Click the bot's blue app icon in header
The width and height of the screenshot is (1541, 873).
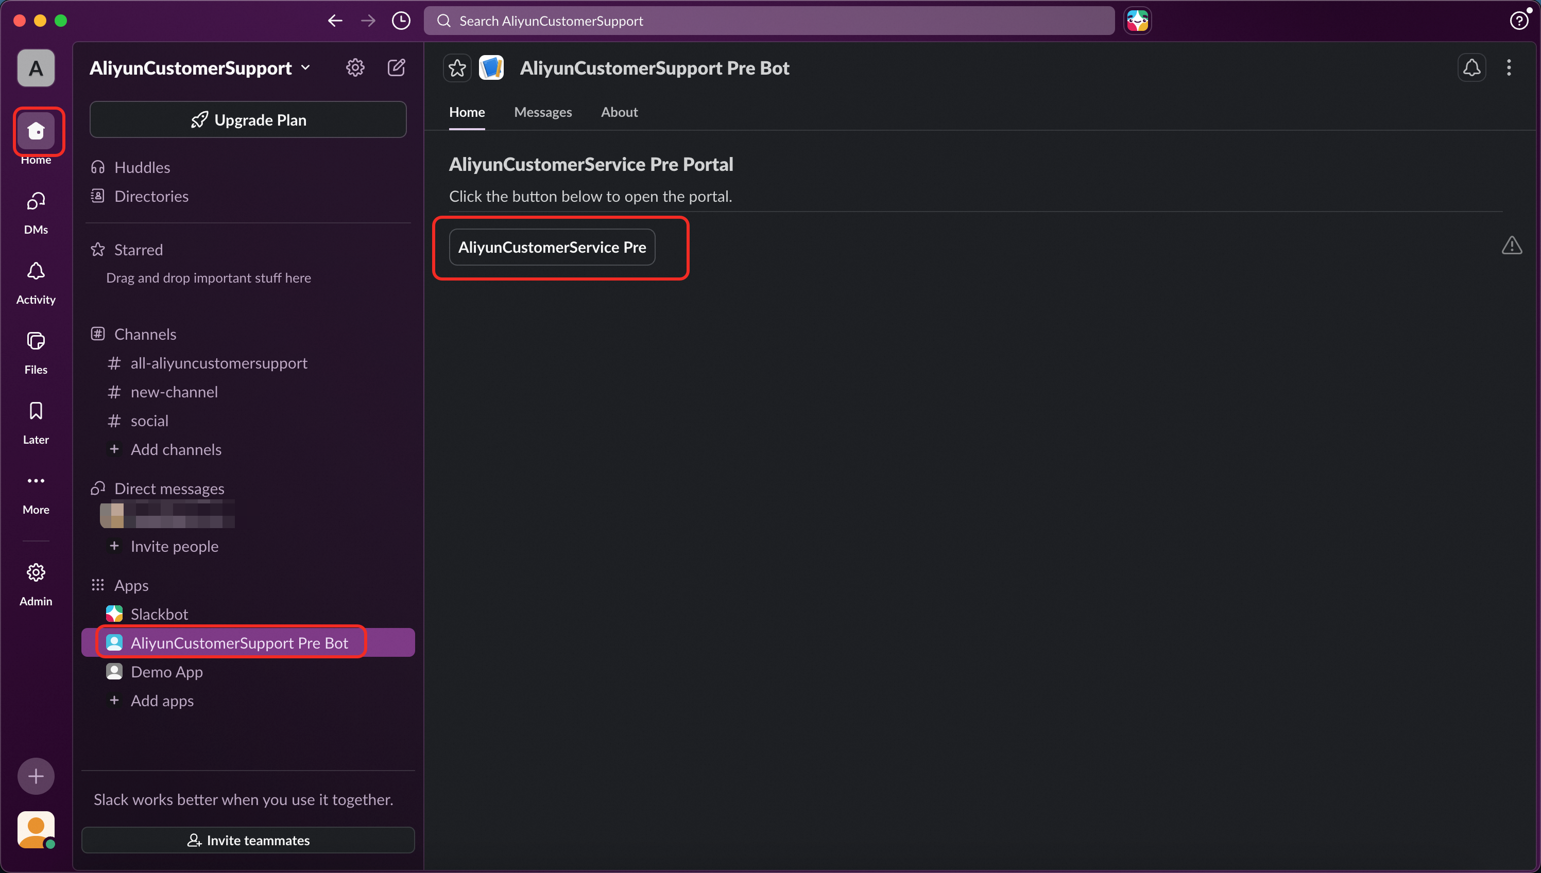[491, 68]
